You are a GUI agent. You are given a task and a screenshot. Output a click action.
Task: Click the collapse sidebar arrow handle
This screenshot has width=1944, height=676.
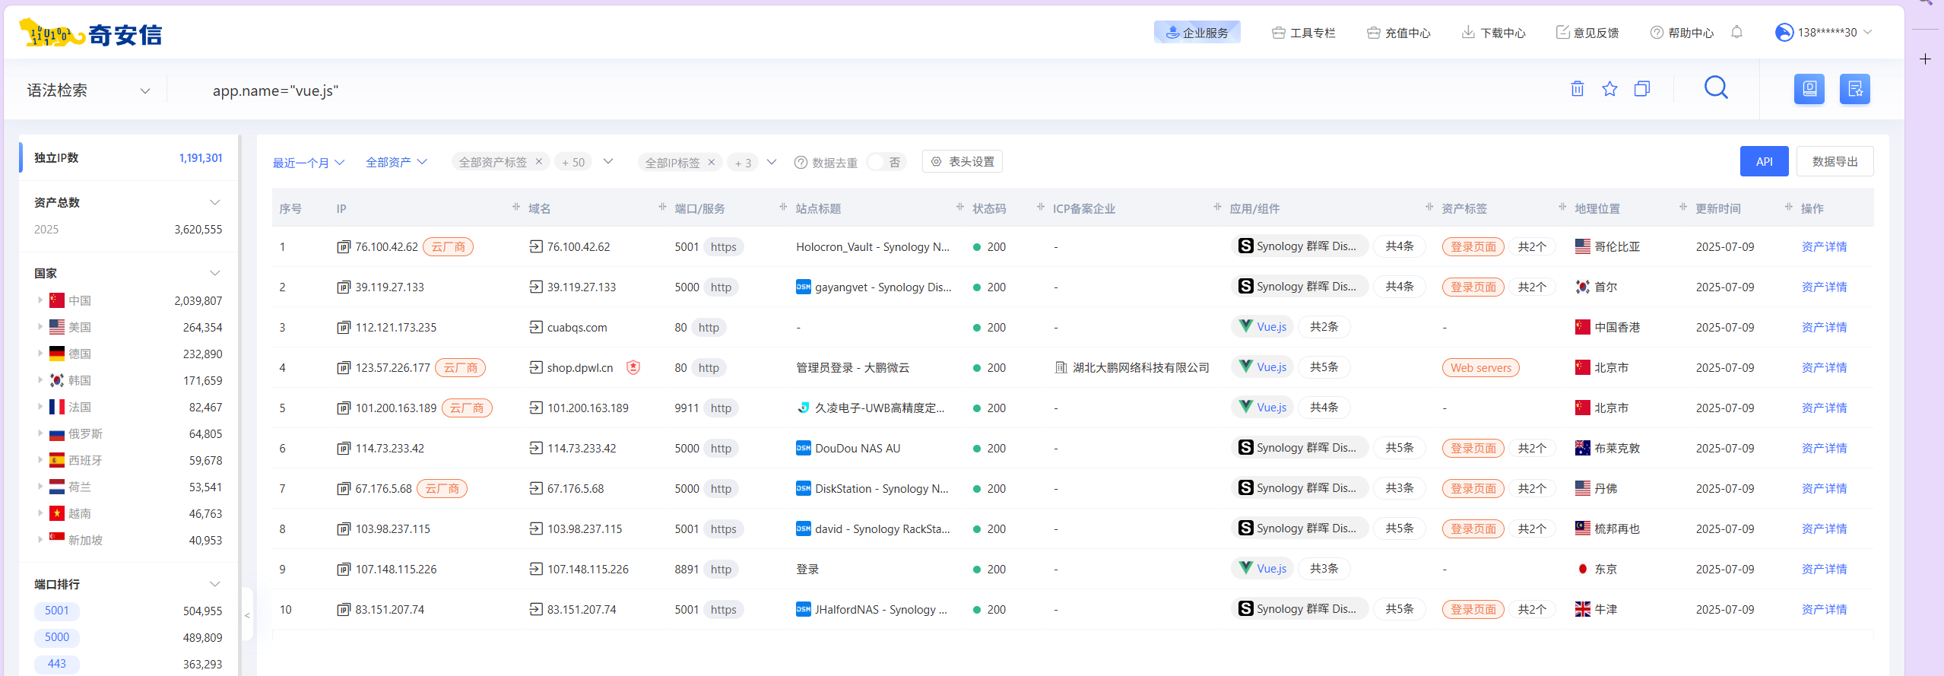(247, 615)
